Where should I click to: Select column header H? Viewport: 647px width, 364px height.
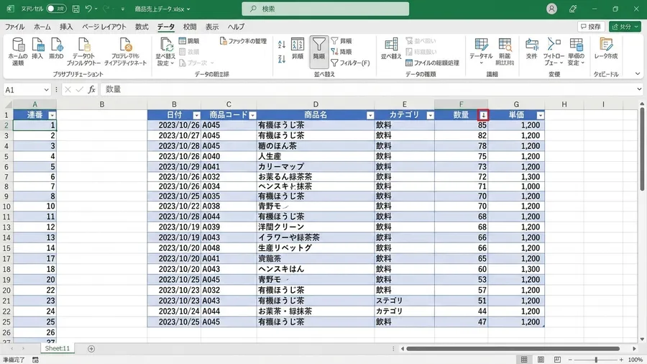pyautogui.click(x=564, y=104)
